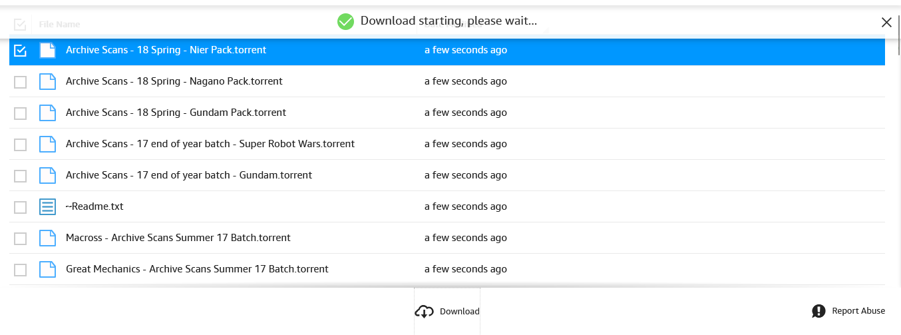This screenshot has width=901, height=335.
Task: Click the File Name column header
Action: click(x=59, y=24)
